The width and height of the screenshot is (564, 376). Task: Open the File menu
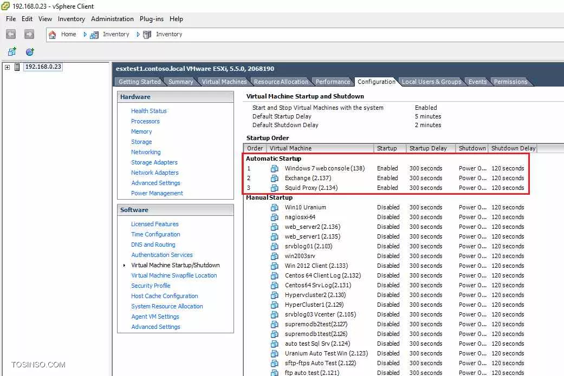pyautogui.click(x=11, y=19)
